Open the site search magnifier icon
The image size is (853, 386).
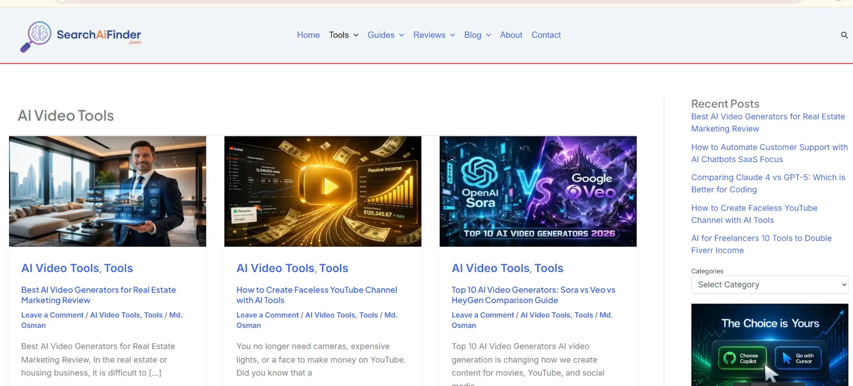844,35
